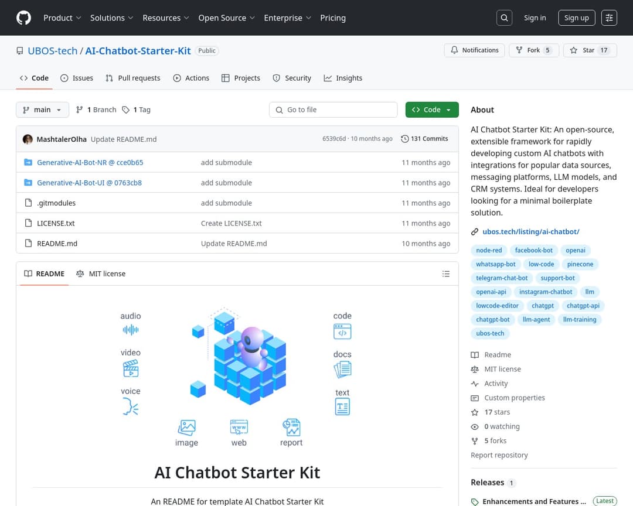The image size is (633, 506).
Task: Expand the Solutions menu
Action: tap(111, 18)
